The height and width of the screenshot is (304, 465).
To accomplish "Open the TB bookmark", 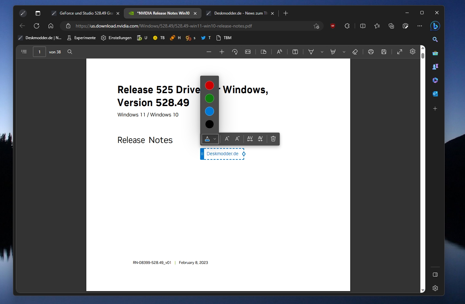I will click(159, 38).
